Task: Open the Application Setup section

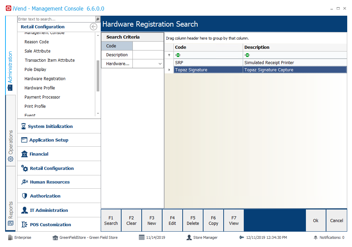Action: click(x=59, y=140)
